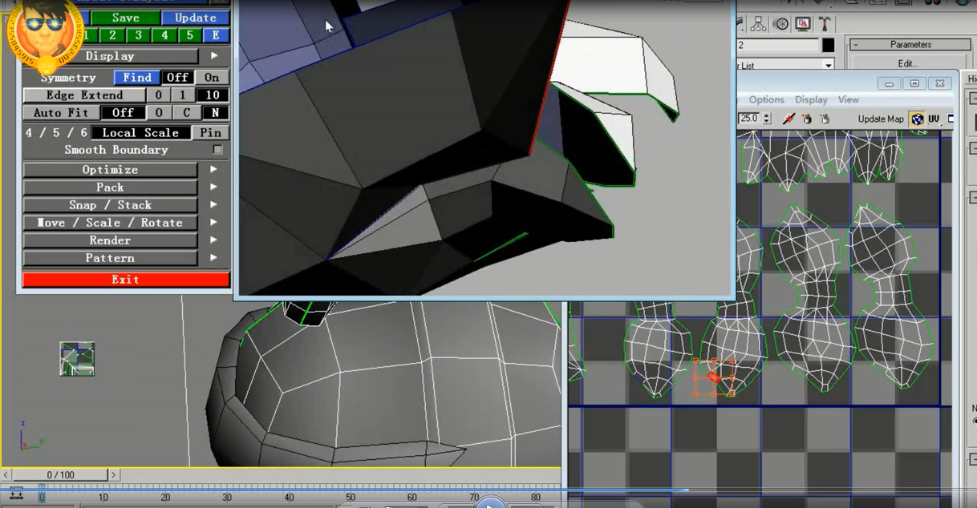
Task: Enable Smooth Boundary checkbox
Action: [217, 150]
